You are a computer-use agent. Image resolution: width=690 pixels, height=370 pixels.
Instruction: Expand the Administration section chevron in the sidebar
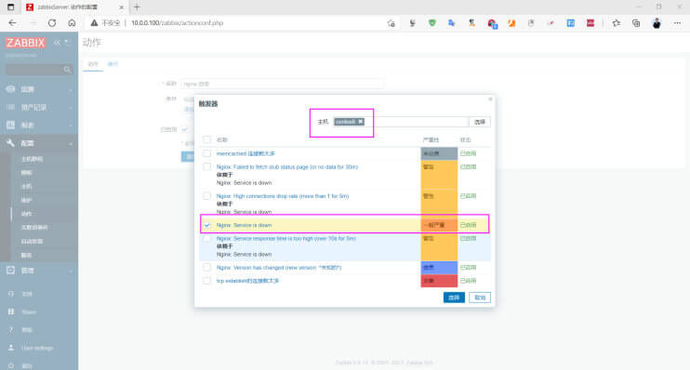point(71,271)
